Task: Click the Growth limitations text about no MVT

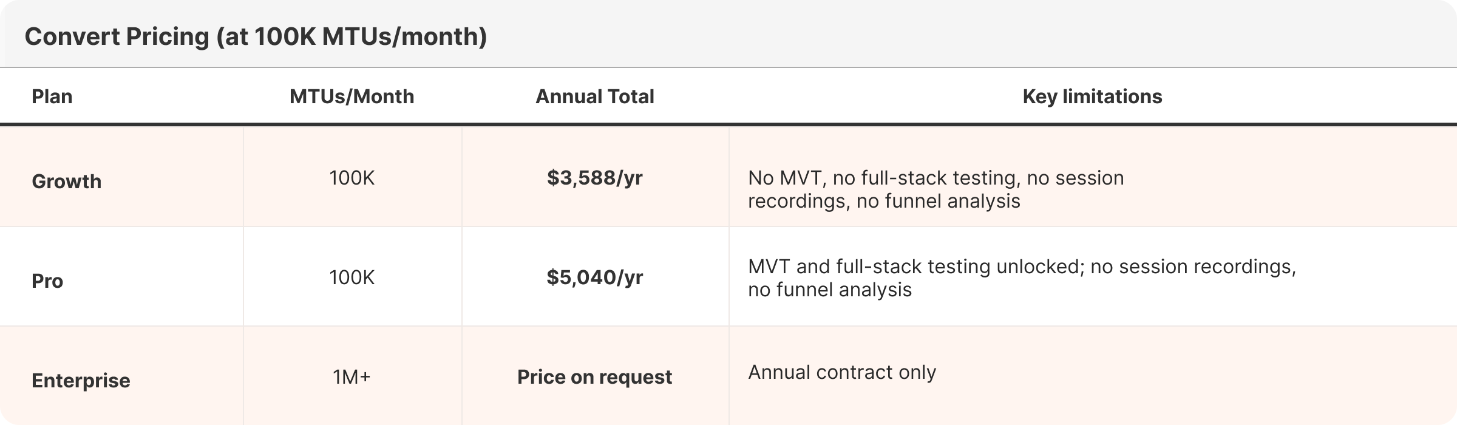Action: click(x=936, y=189)
